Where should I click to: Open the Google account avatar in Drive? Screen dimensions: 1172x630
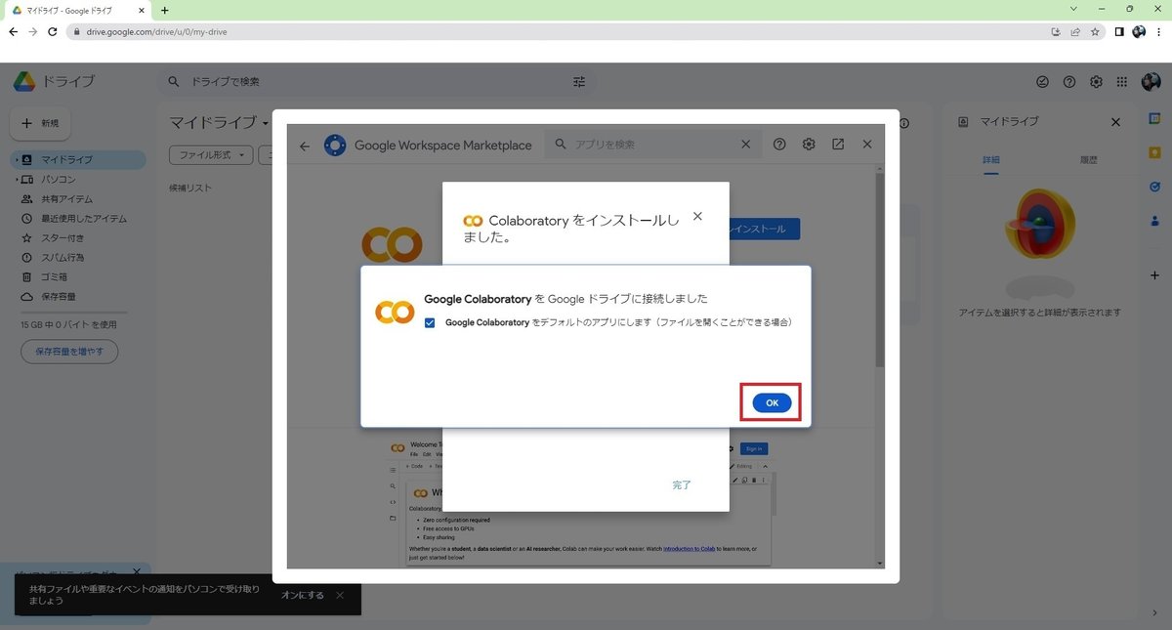pyautogui.click(x=1151, y=82)
